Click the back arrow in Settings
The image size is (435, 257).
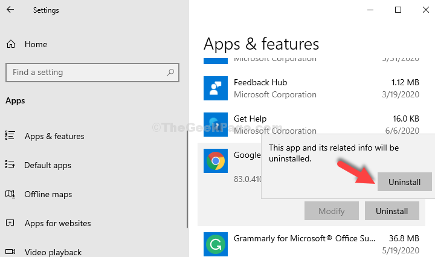[x=10, y=10]
